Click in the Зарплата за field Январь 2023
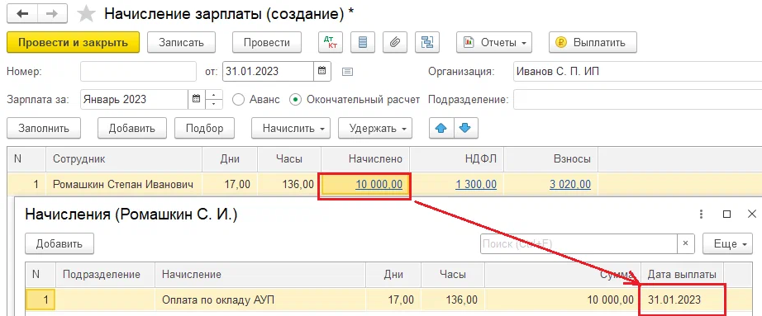 point(134,100)
